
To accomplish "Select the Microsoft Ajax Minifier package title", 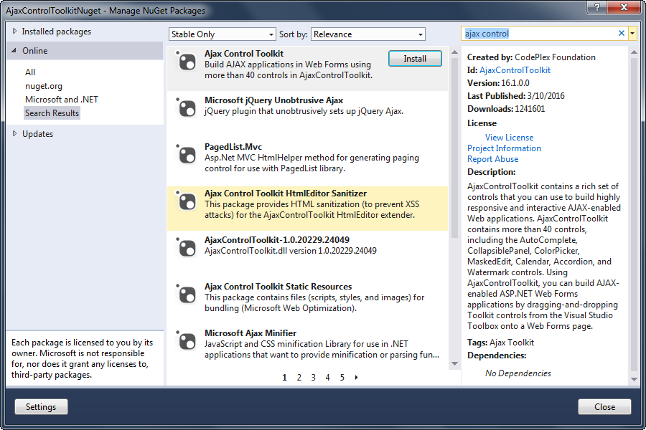I will pos(251,333).
